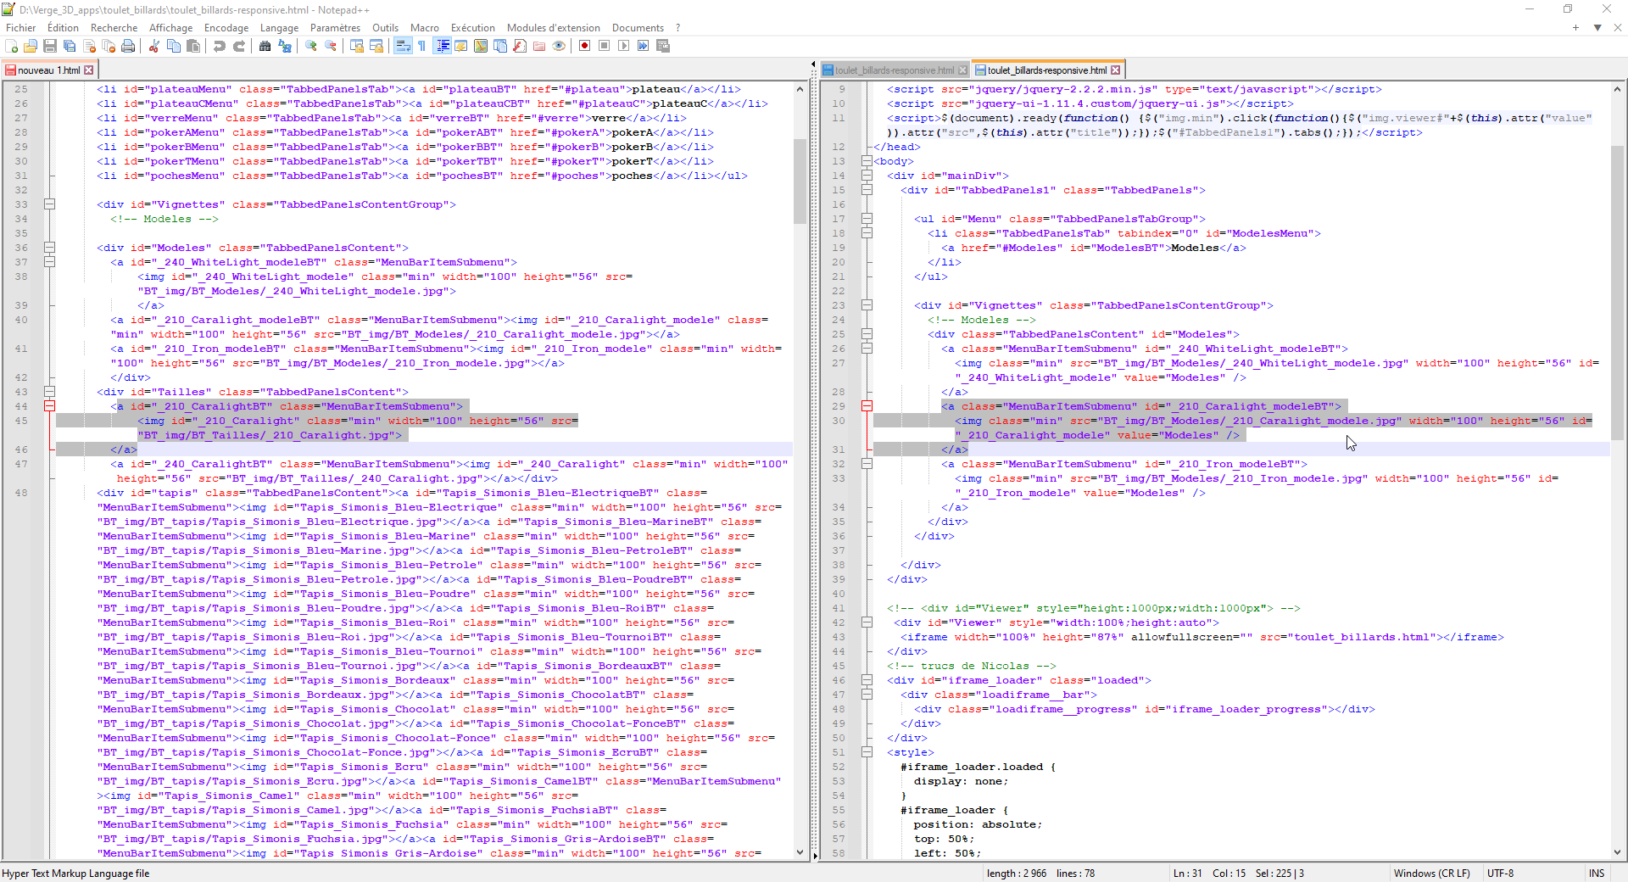Click the Save All icon
The width and height of the screenshot is (1628, 882).
[x=70, y=46]
